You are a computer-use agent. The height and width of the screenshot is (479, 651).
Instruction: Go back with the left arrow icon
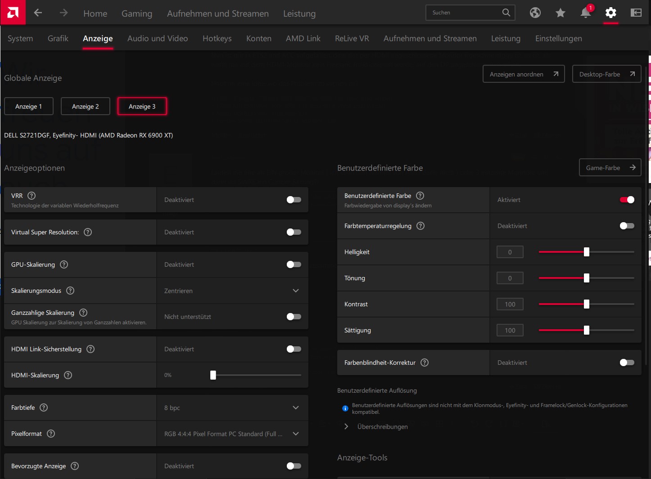coord(38,13)
